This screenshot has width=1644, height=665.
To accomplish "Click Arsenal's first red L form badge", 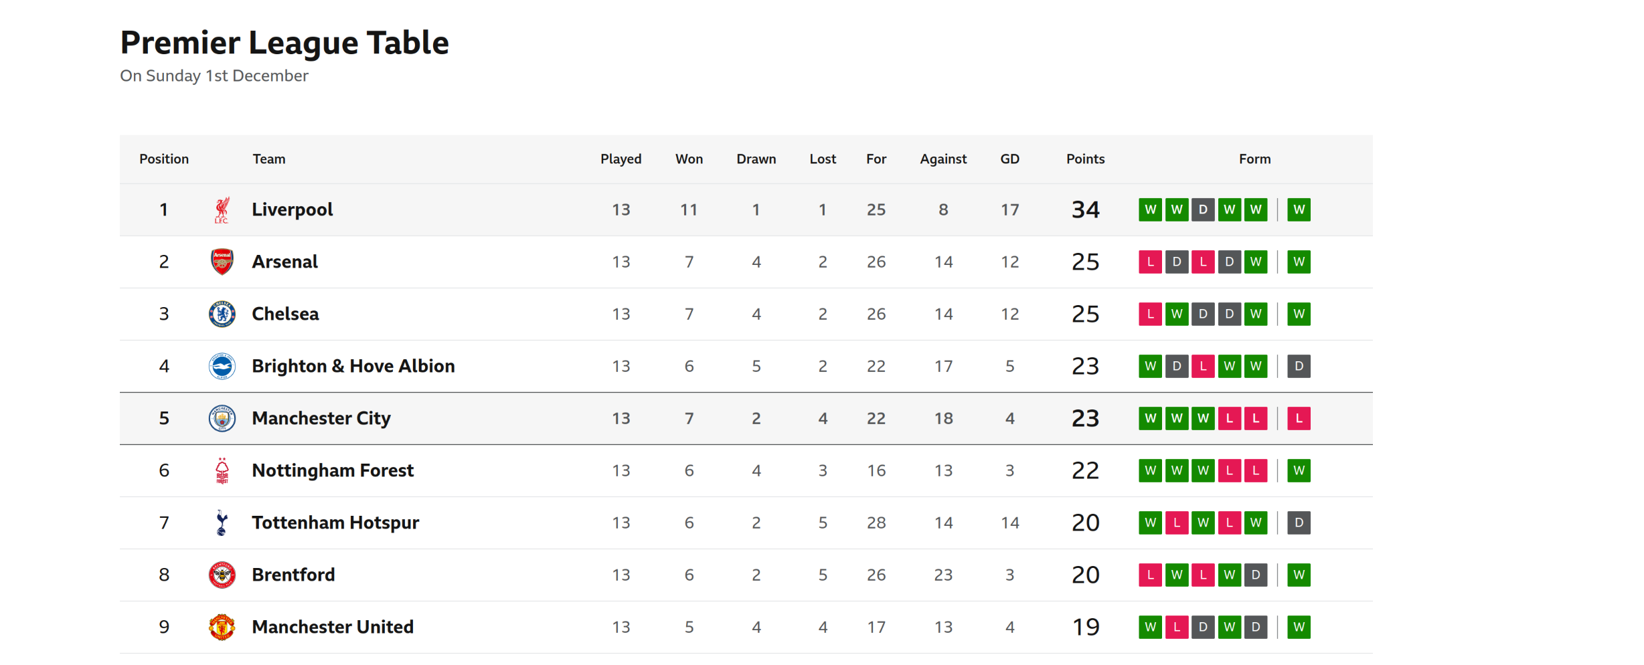I will tap(1150, 262).
